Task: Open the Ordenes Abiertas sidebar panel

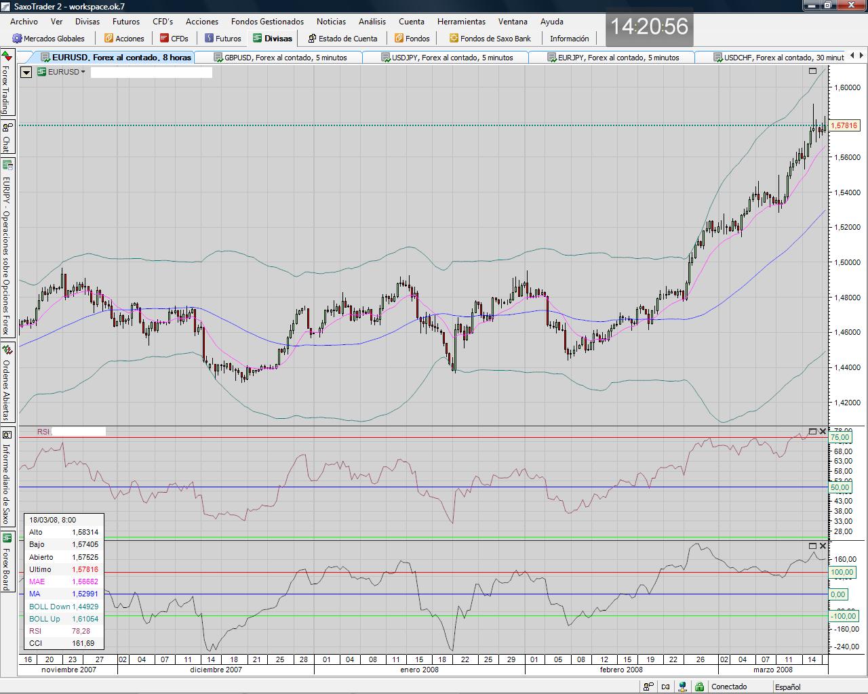Action: point(6,383)
